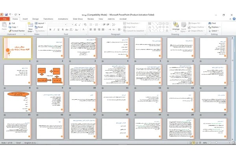
Task: Click the Paste clipboard icon
Action: (x=4, y=24)
